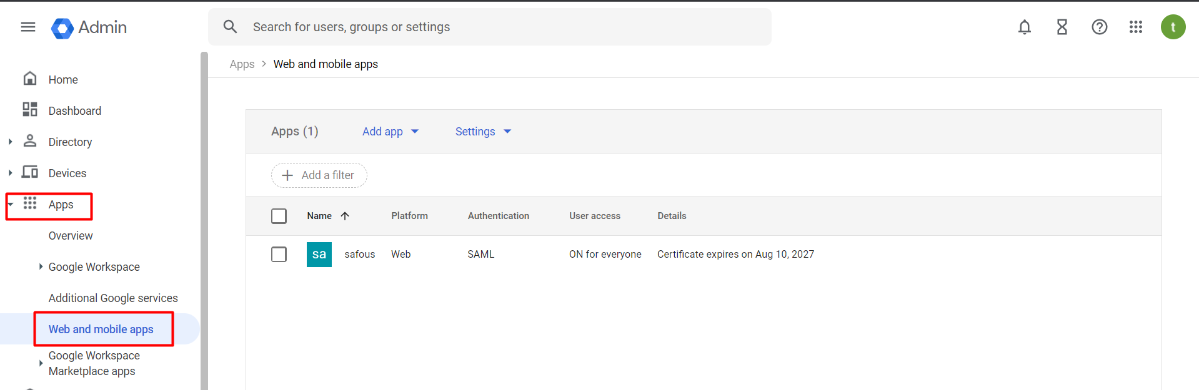Check the safous row checkbox
This screenshot has height=390, width=1199.
279,255
